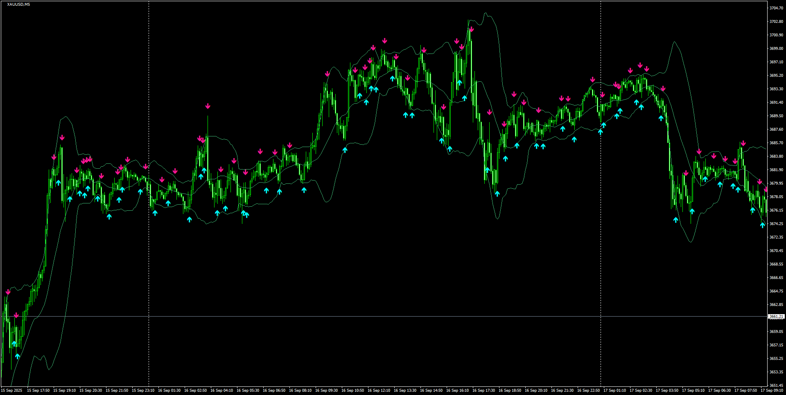Click the 3700.90 price scale value
Image resolution: width=786 pixels, height=395 pixels.
[x=776, y=35]
